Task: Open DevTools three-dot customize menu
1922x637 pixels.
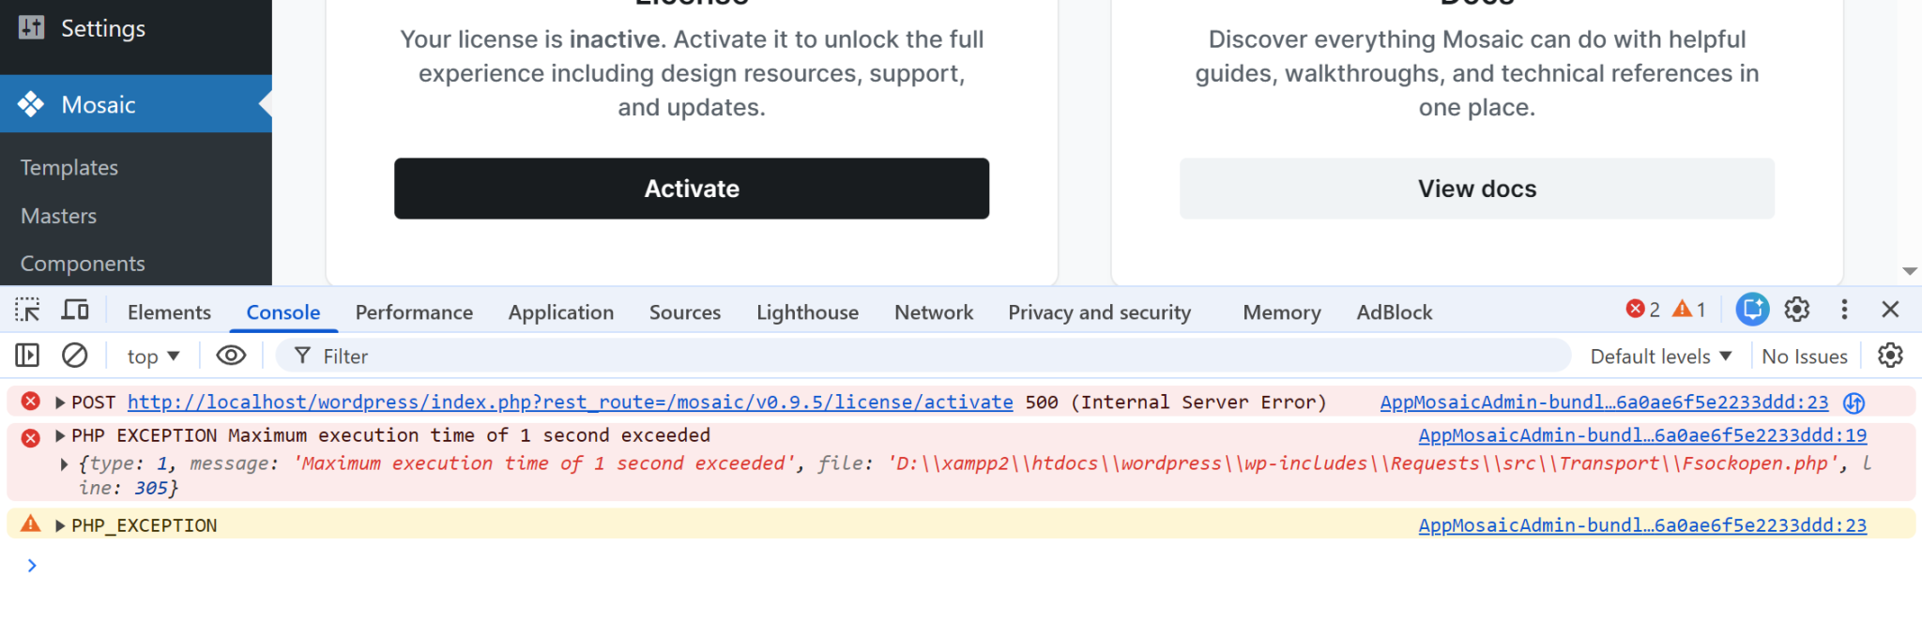Action: click(1844, 310)
